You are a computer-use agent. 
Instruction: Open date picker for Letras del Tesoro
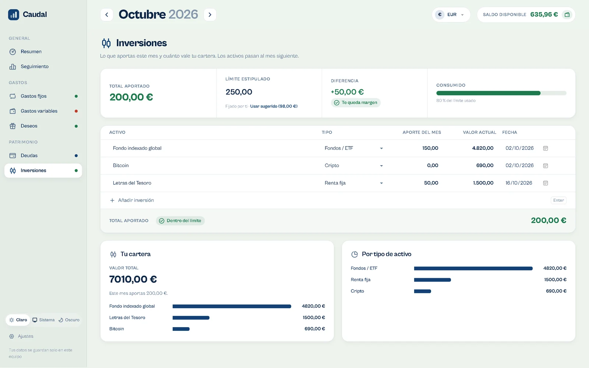[x=546, y=183]
